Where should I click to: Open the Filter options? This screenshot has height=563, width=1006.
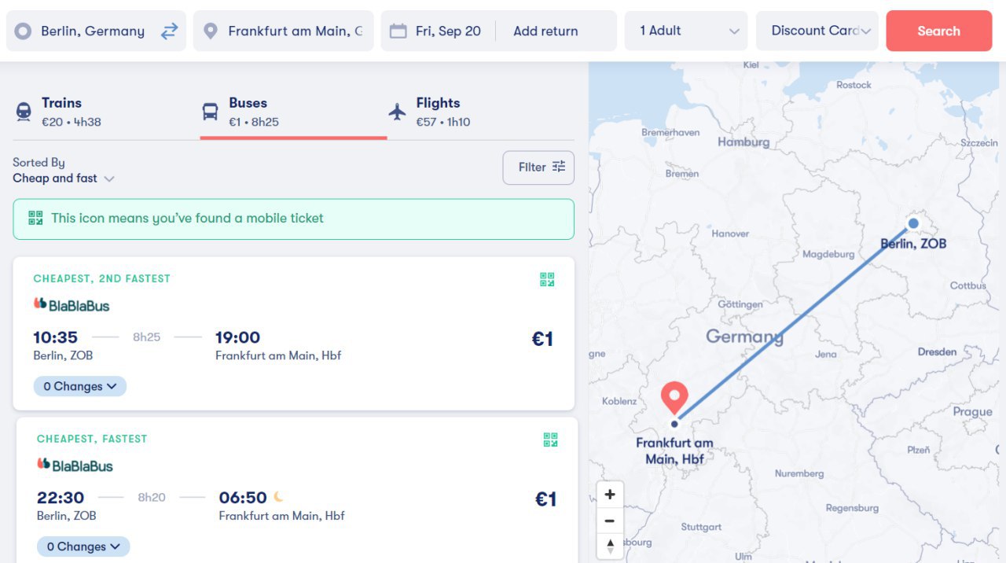[x=538, y=167]
